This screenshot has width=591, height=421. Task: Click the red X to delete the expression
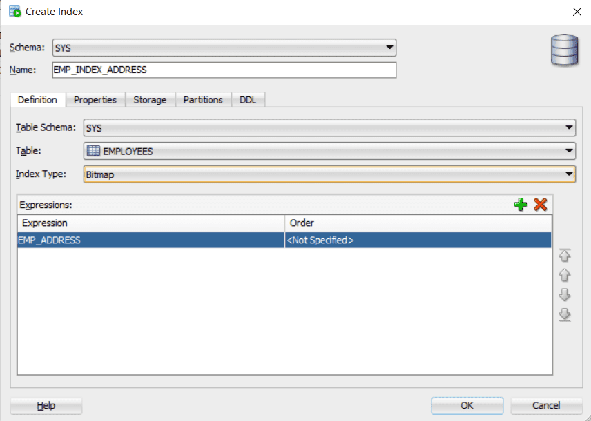[540, 204]
